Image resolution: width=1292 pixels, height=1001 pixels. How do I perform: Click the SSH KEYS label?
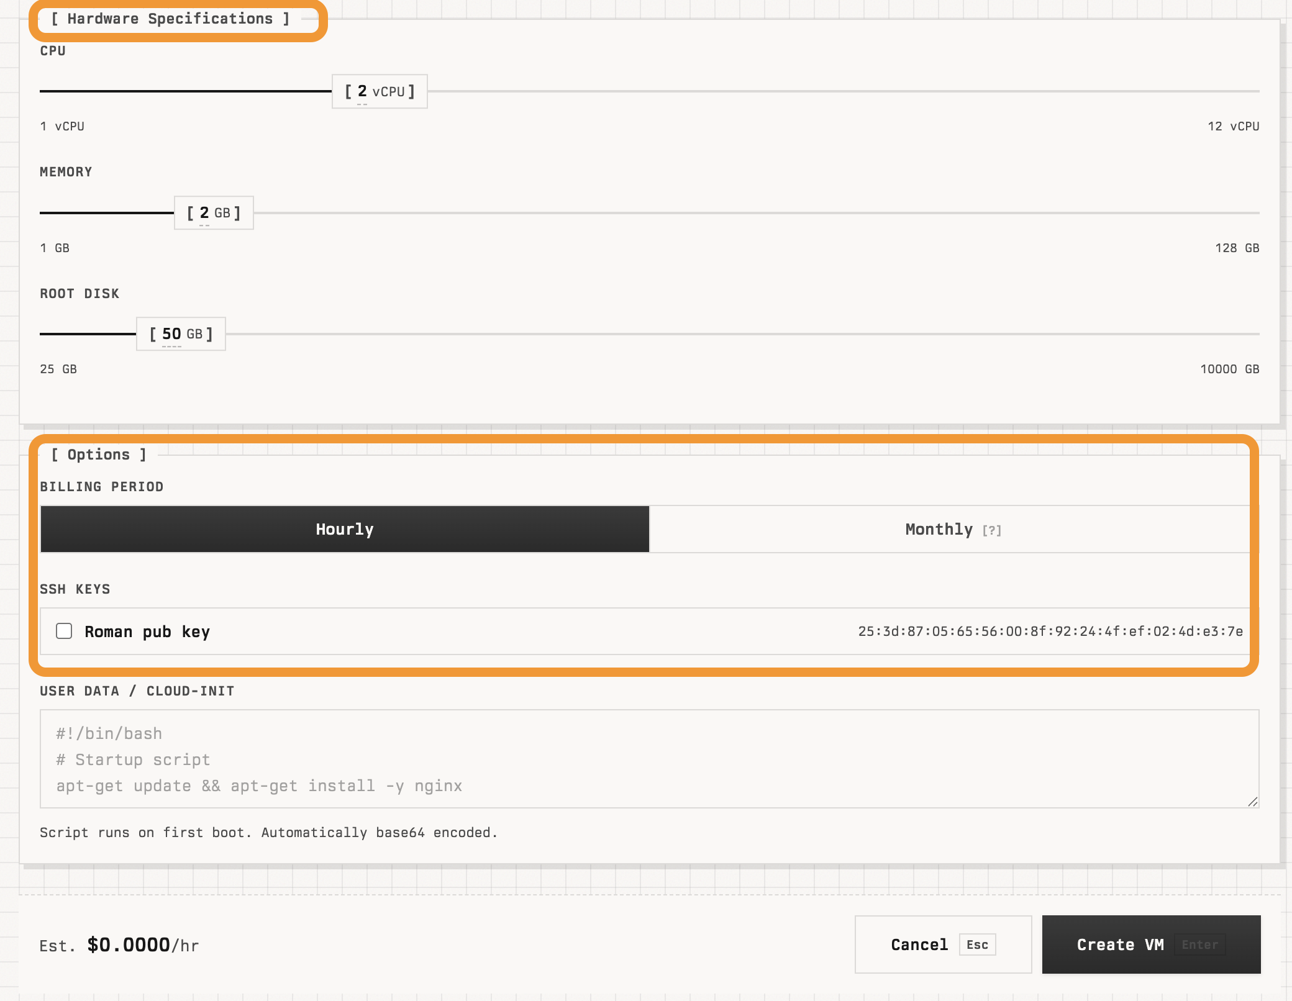pyautogui.click(x=75, y=589)
